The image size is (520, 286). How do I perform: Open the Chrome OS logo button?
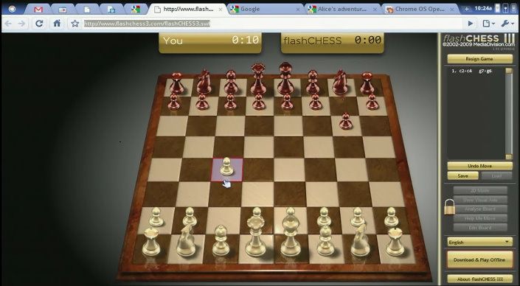(12, 9)
